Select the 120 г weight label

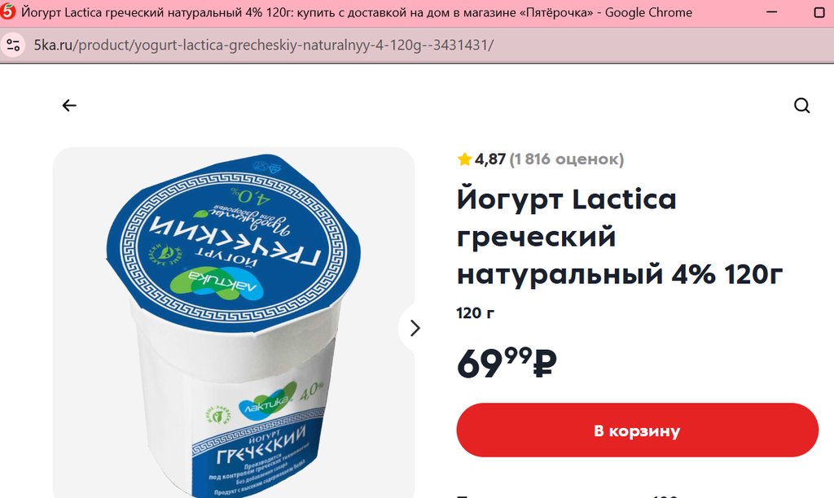pyautogui.click(x=475, y=313)
